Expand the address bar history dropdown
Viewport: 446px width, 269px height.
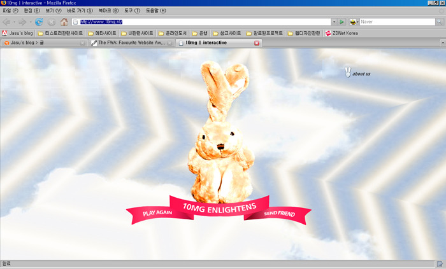coord(334,22)
